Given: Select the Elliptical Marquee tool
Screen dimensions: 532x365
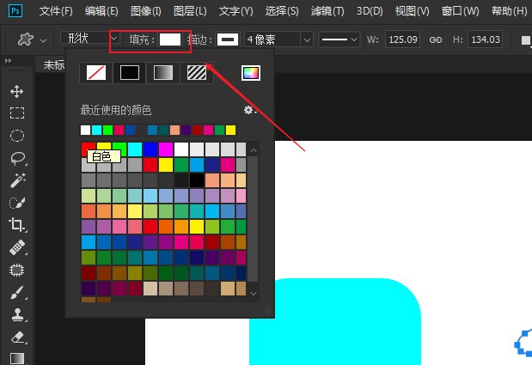Looking at the screenshot, I should pyautogui.click(x=16, y=136).
